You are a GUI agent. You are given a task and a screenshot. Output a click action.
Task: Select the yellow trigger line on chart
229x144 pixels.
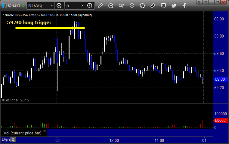pyautogui.click(x=50, y=28)
